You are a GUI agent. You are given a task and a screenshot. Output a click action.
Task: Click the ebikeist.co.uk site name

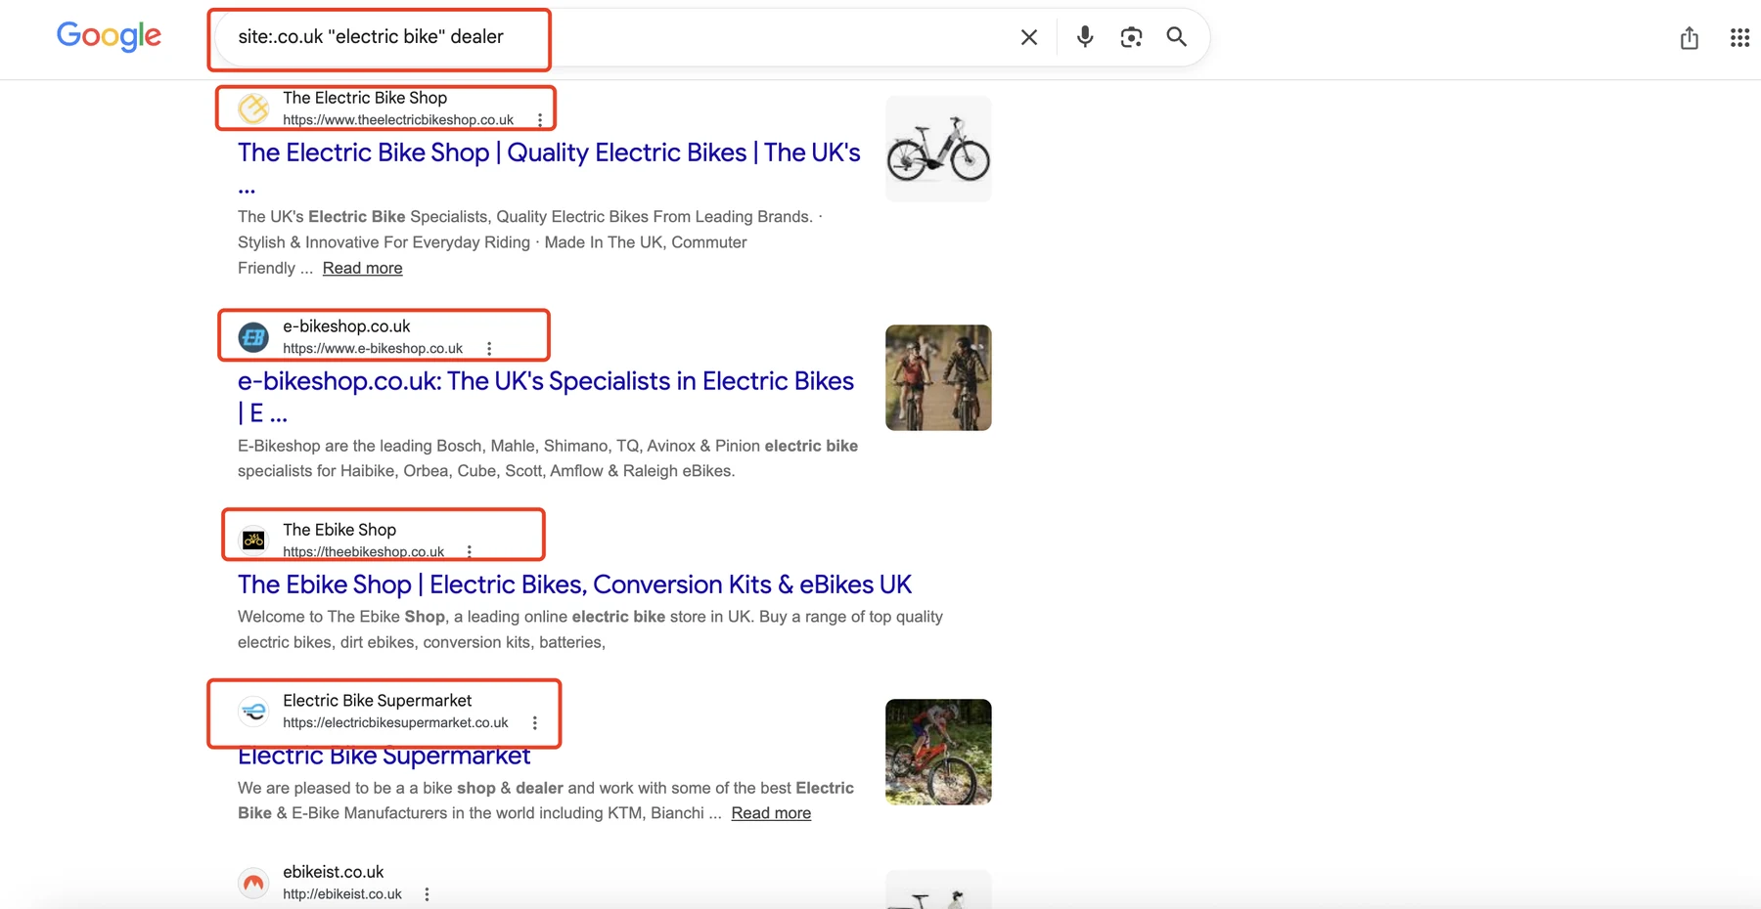[x=333, y=872]
